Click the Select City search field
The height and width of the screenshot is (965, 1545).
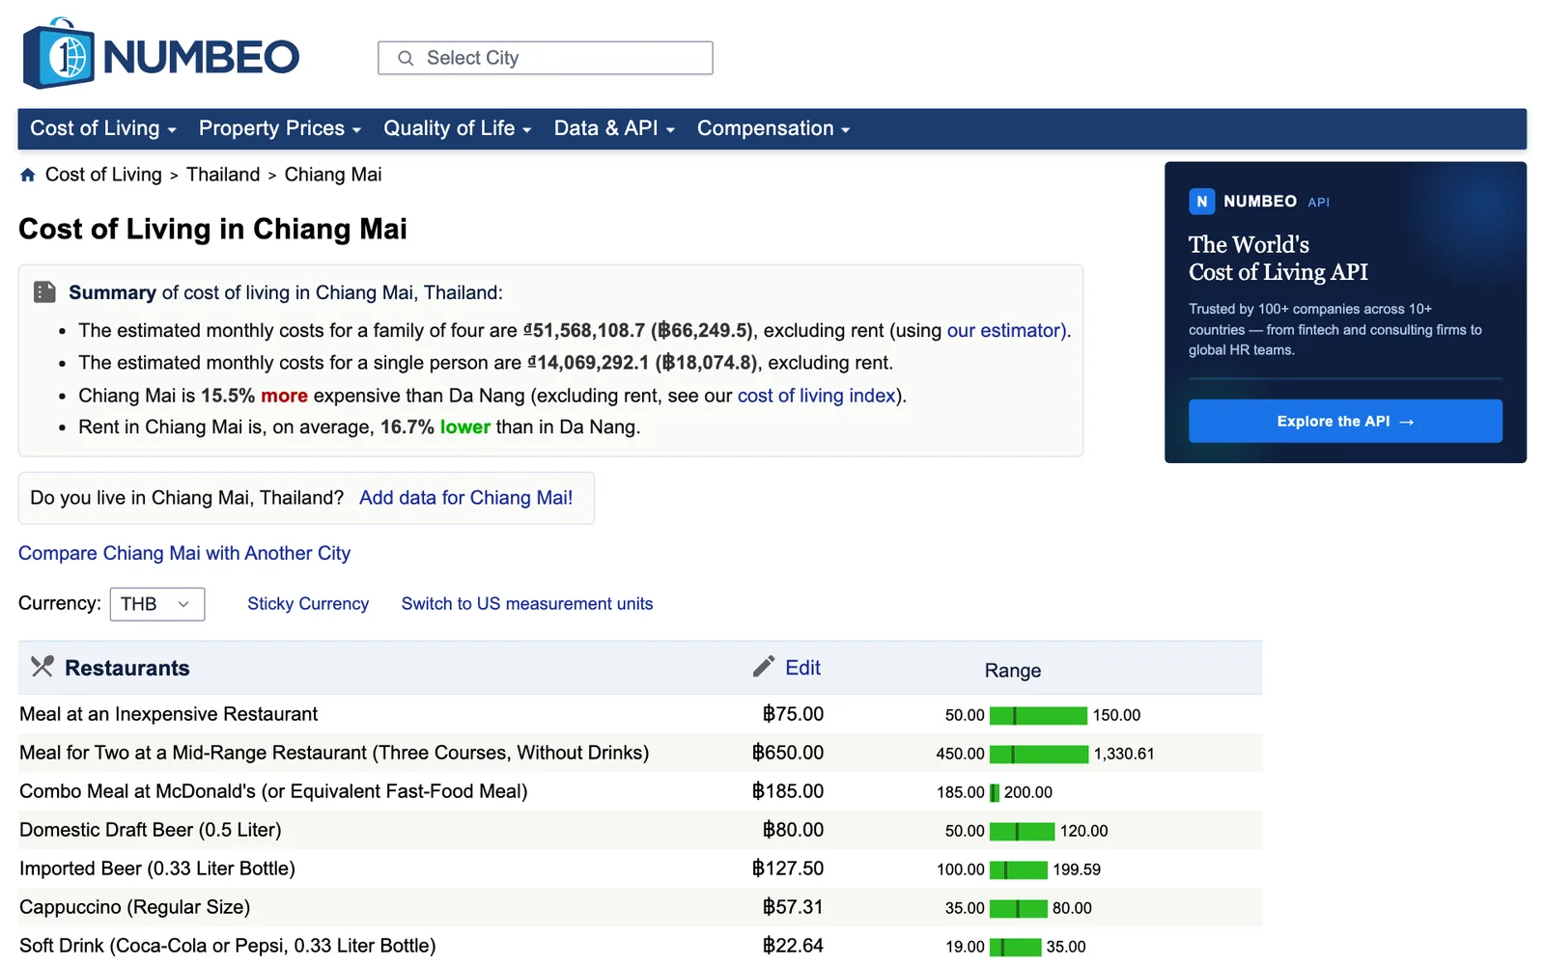(546, 58)
